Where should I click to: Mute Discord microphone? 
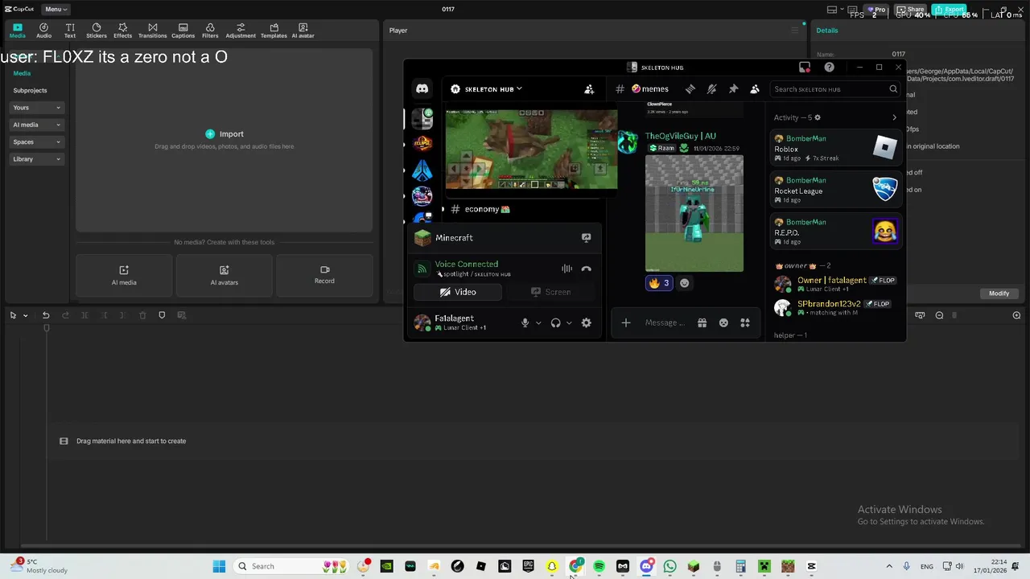[525, 322]
